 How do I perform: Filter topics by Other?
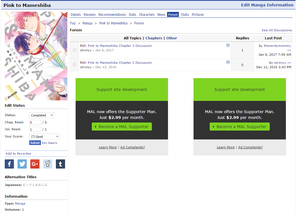(172, 38)
